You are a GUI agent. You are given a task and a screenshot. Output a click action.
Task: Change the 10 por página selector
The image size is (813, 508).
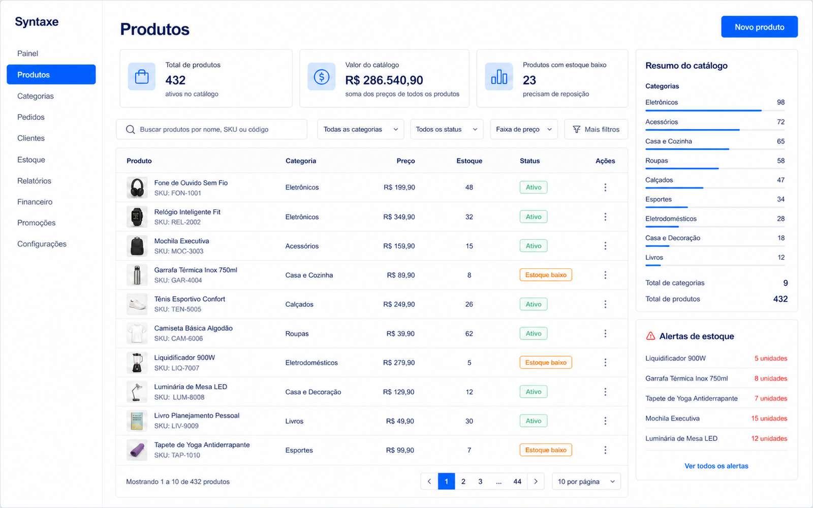point(586,482)
